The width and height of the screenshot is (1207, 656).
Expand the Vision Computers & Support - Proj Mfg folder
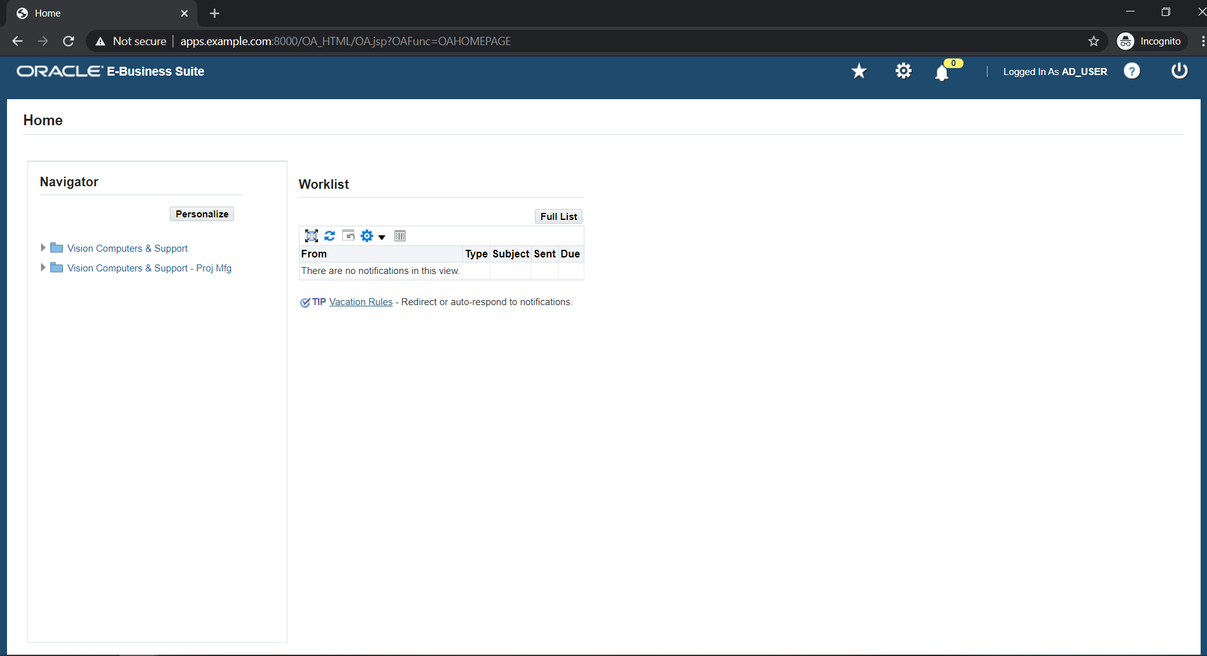[x=43, y=267]
